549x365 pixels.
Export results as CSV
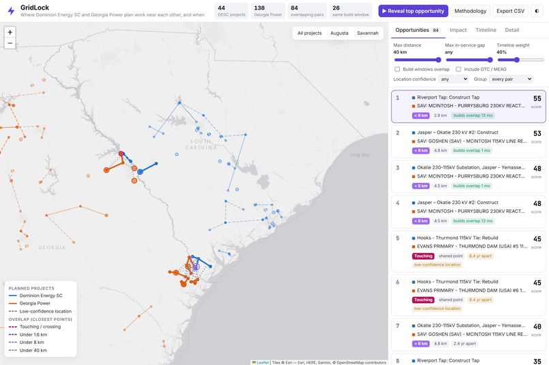(510, 11)
